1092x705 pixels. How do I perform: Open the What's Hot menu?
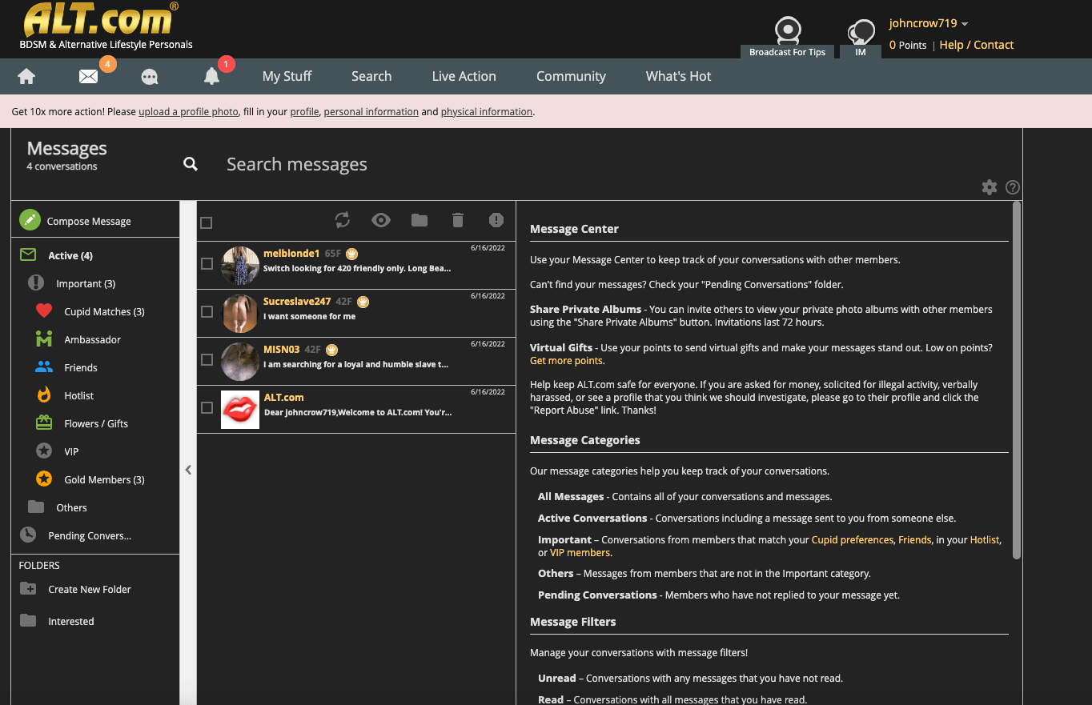tap(679, 76)
